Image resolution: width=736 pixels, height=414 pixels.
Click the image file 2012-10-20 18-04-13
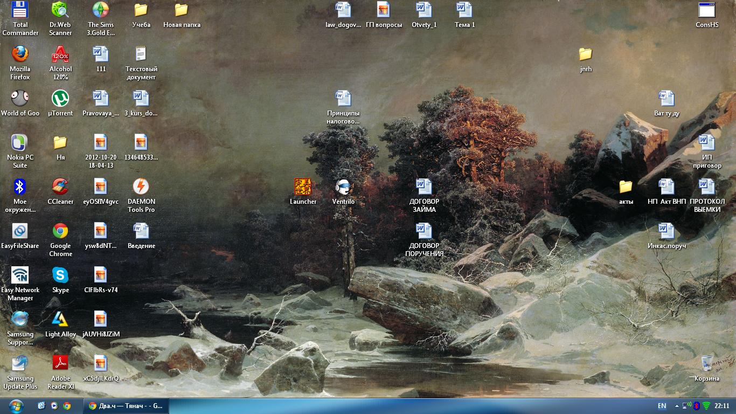point(101,151)
